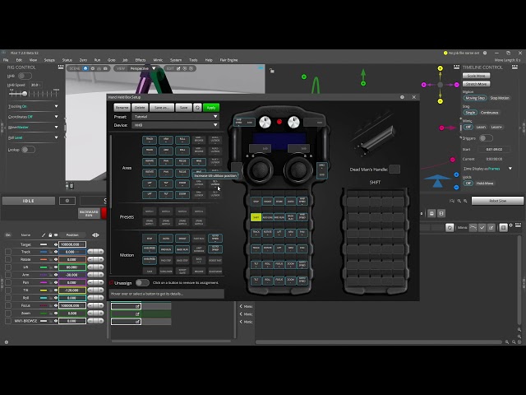This screenshot has height=395, width=526.
Task: Click the green Apply button
Action: 211,108
